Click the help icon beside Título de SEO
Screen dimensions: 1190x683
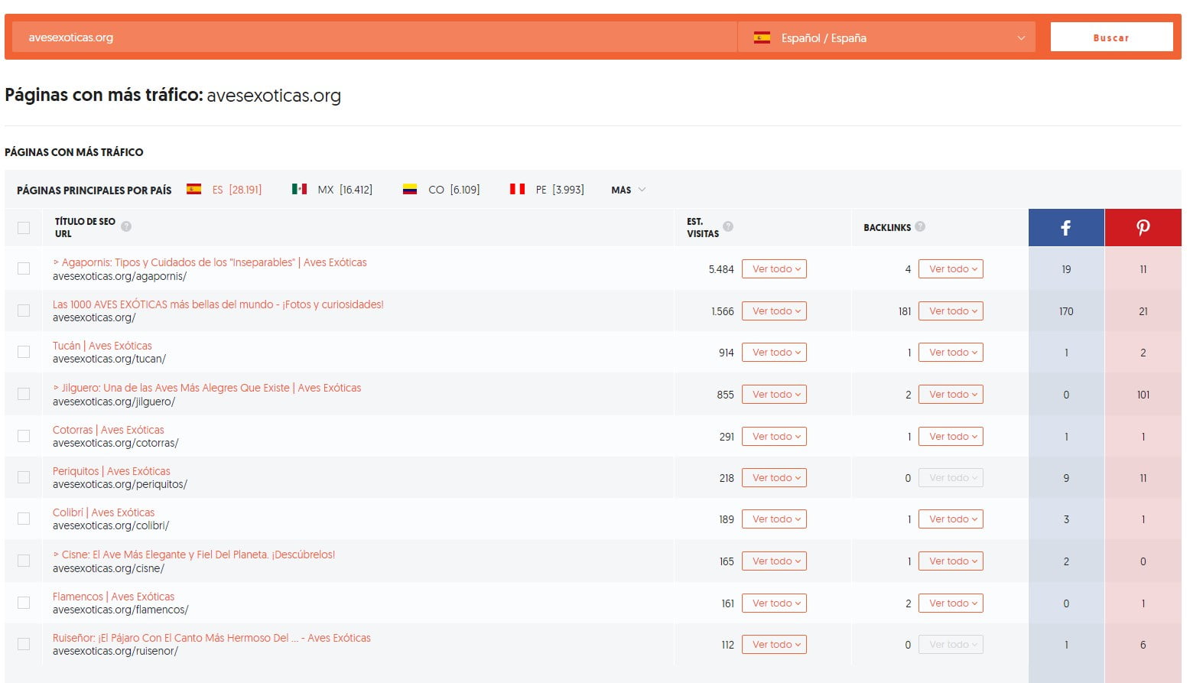tap(126, 226)
